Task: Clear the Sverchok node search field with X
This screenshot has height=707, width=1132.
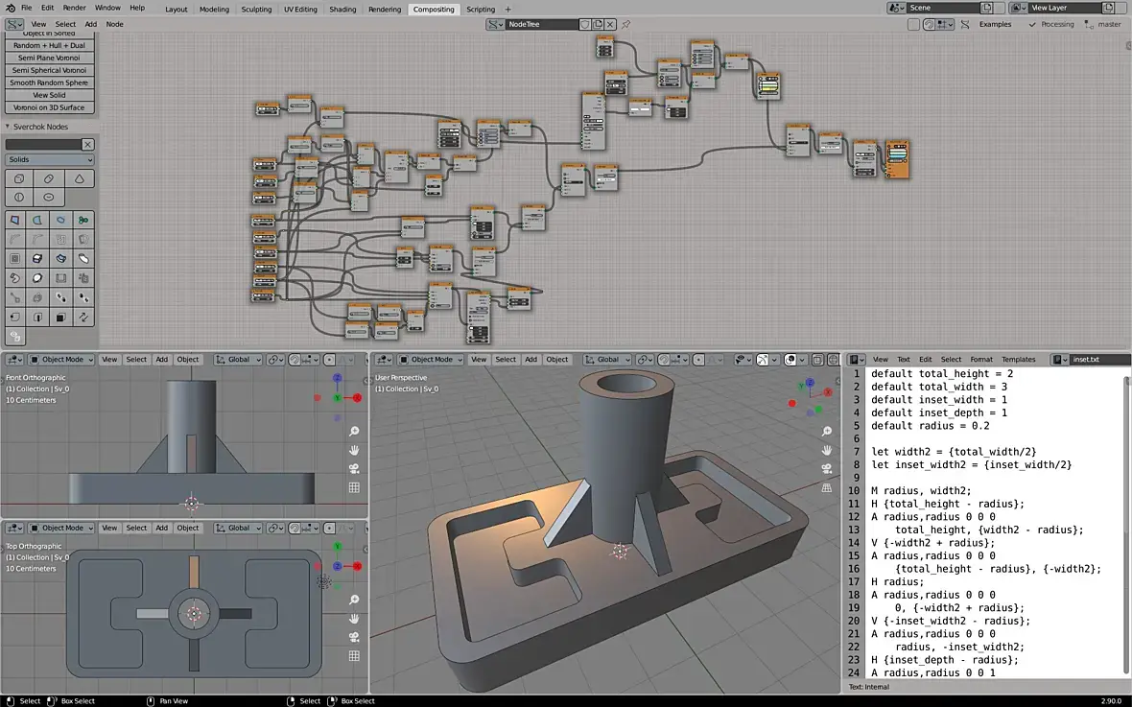Action: 87,145
